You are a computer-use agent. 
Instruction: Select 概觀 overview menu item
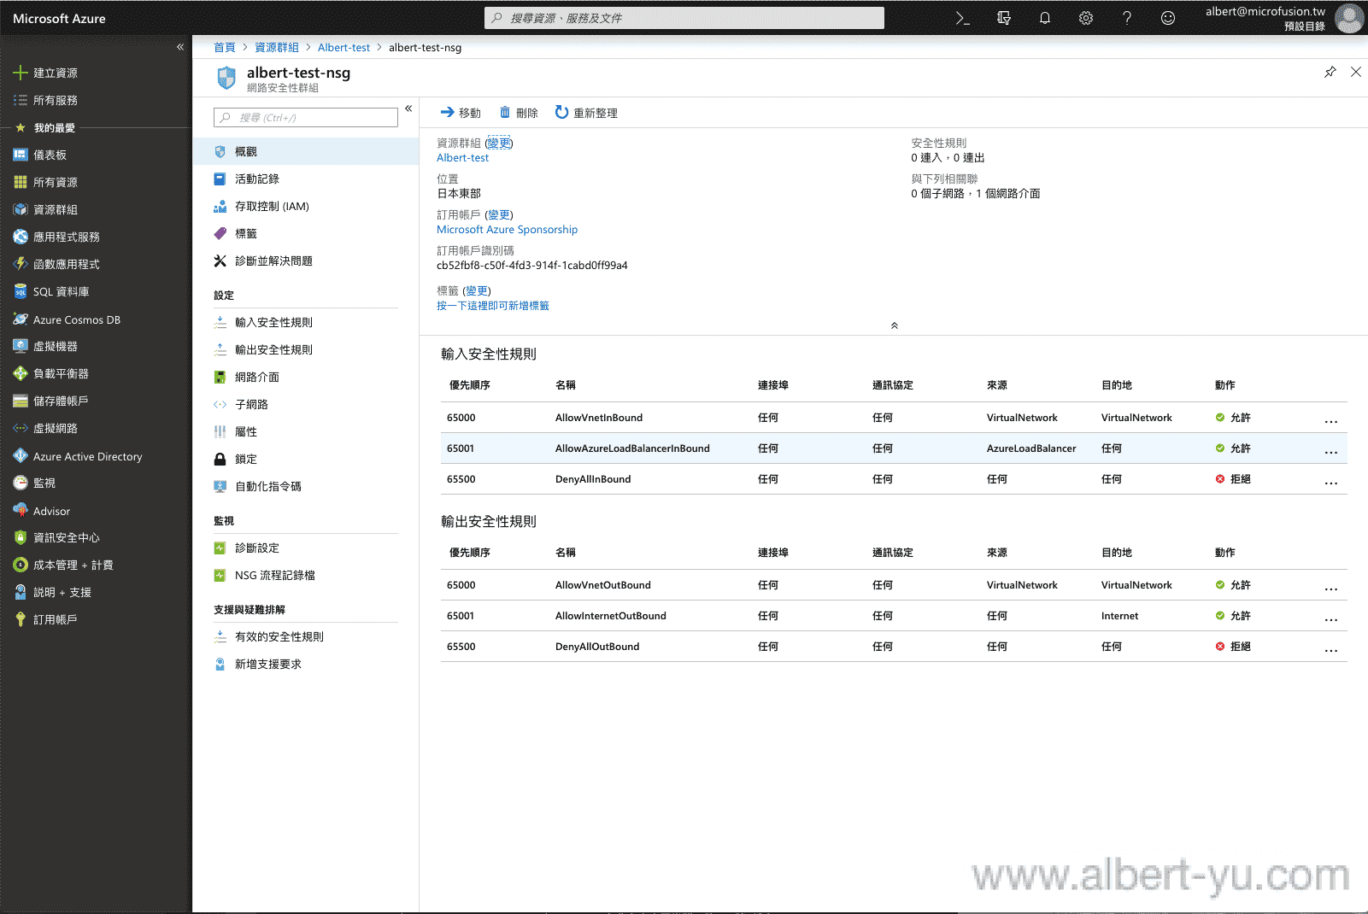point(306,151)
